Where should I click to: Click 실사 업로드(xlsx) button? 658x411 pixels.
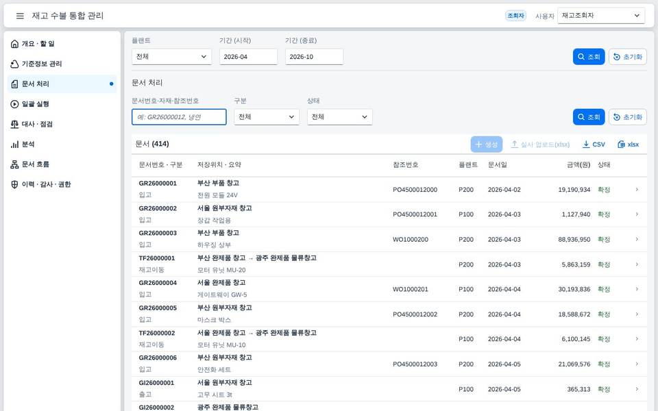540,145
